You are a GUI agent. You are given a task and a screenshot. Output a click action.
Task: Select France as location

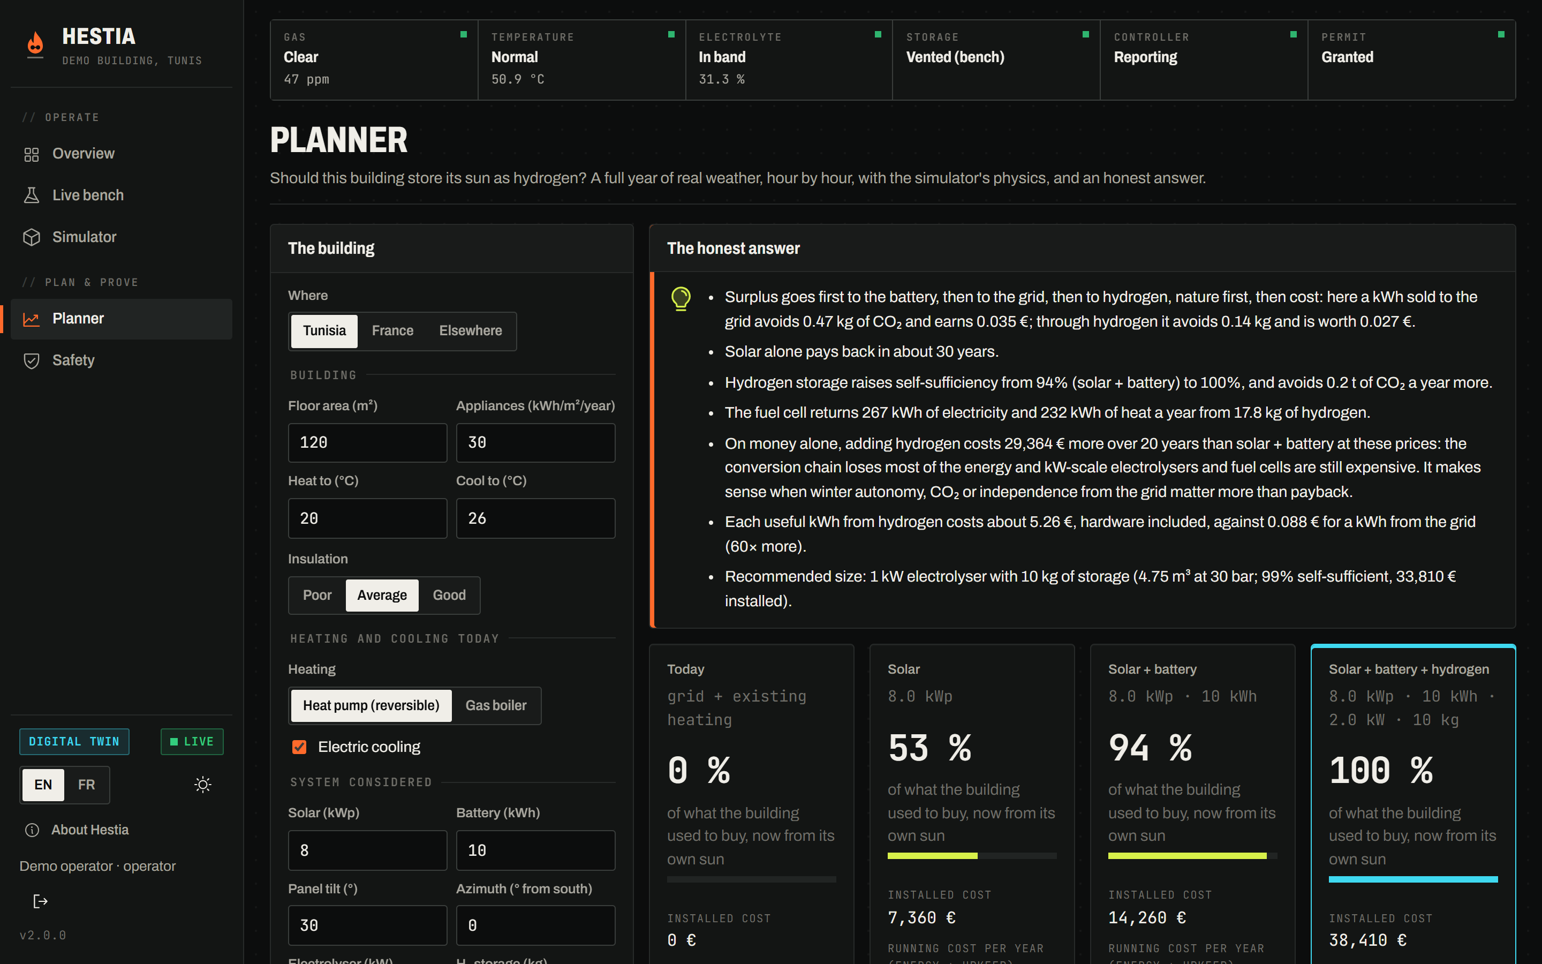392,331
